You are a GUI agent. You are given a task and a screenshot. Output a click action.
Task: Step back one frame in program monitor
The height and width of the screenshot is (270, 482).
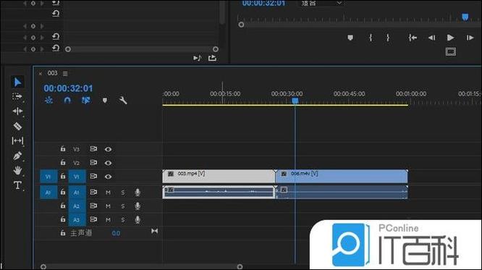432,38
